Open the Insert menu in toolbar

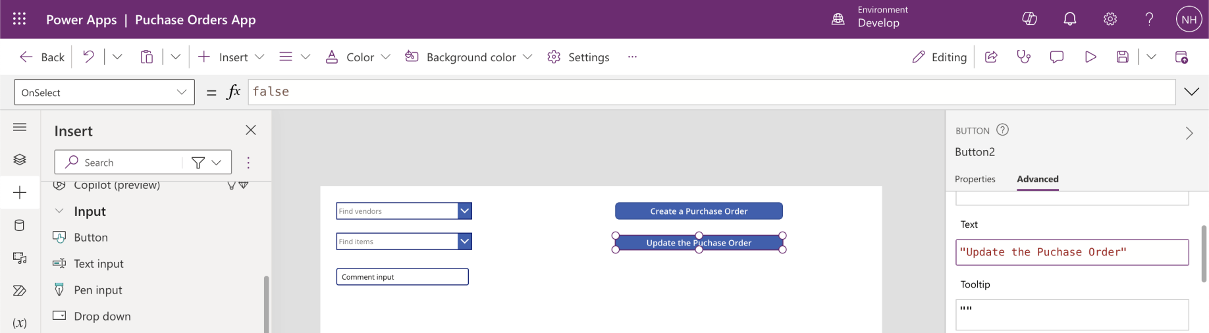232,57
